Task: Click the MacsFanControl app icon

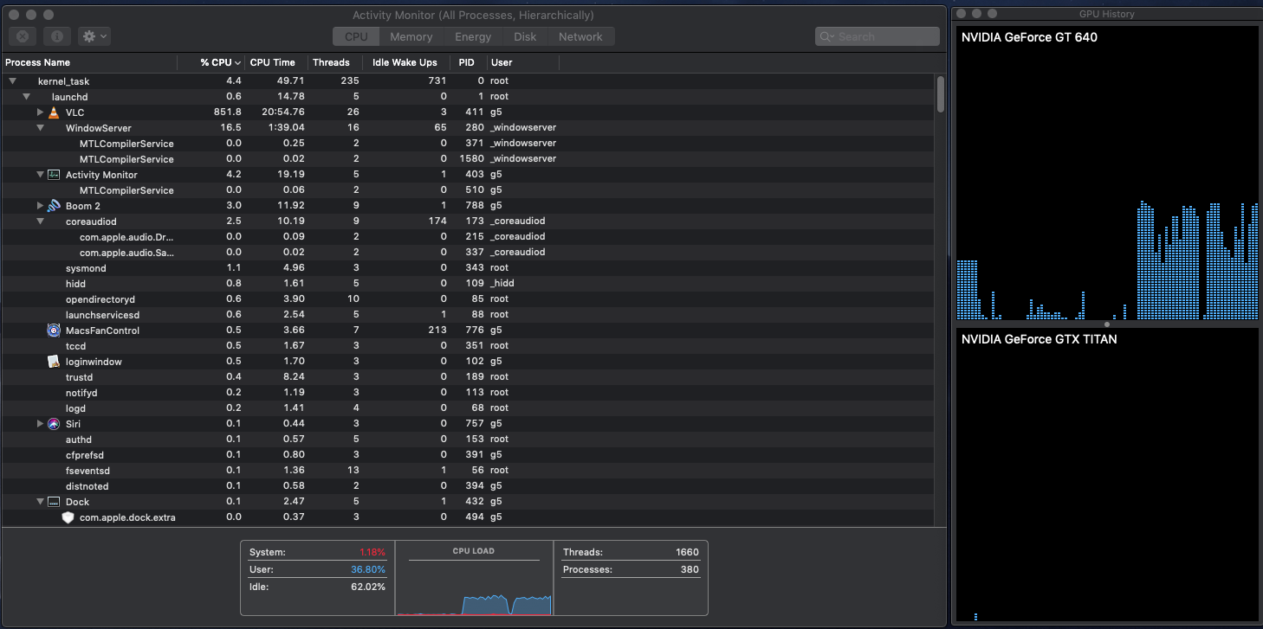Action: (54, 331)
